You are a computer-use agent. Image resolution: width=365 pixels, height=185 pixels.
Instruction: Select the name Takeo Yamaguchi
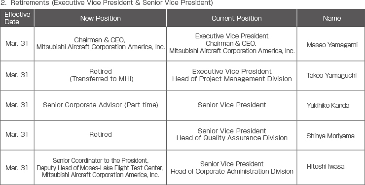pyautogui.click(x=331, y=75)
